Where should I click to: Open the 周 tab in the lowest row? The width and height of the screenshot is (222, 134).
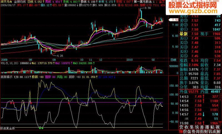pyautogui.click(x=198, y=132)
